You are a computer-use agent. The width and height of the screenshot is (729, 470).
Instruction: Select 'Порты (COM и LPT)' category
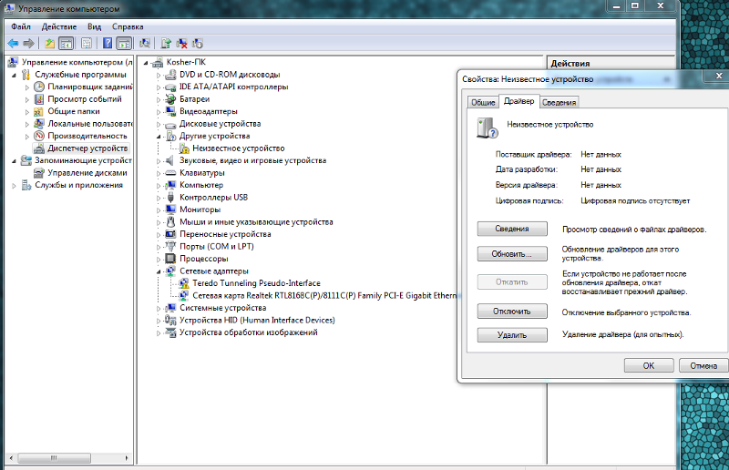pos(217,247)
